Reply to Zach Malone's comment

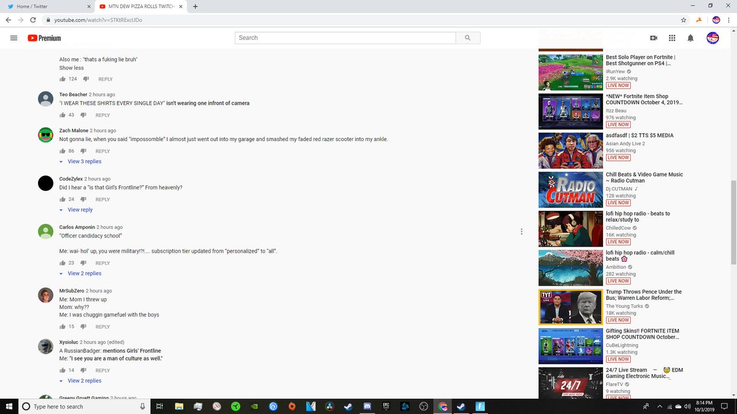pos(103,151)
